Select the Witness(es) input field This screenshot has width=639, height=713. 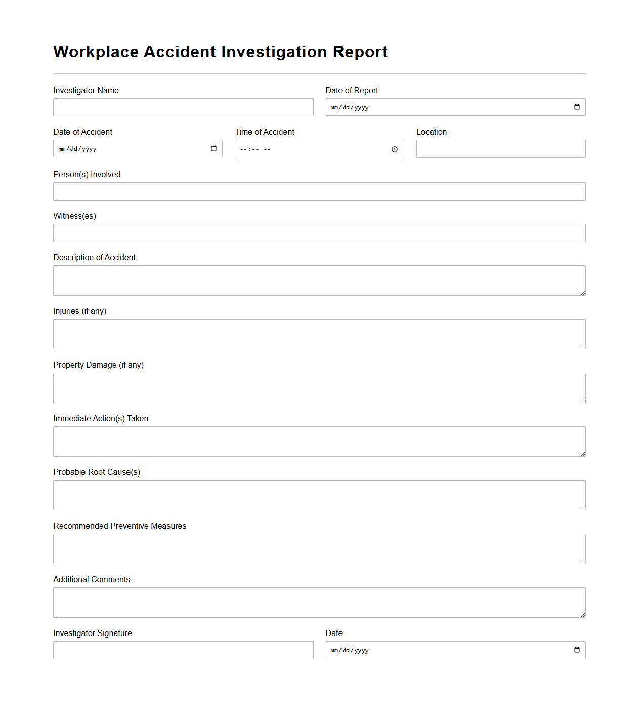[x=319, y=232]
